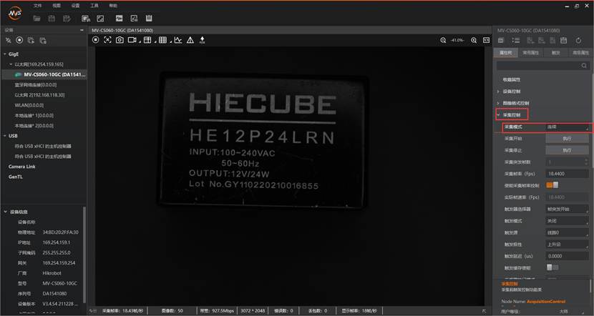The width and height of the screenshot is (594, 316).
Task: Select 以太网 2[192.168.118.30] tree row
Action: point(44,95)
